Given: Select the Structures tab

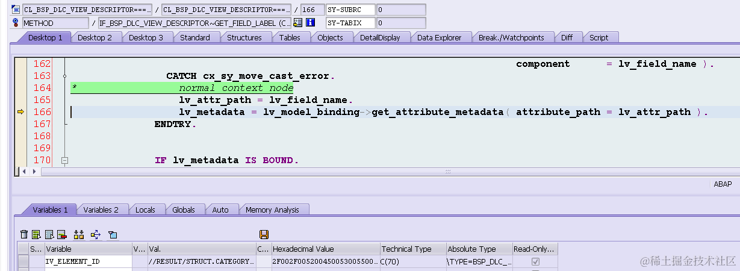Looking at the screenshot, I should click(244, 37).
